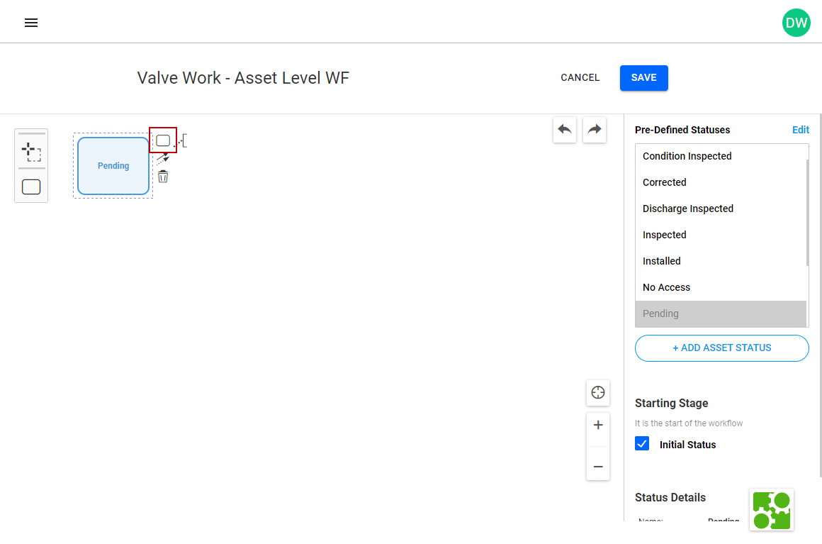Delete the Pending node with trash icon
This screenshot has width=822, height=544.
pos(163,177)
